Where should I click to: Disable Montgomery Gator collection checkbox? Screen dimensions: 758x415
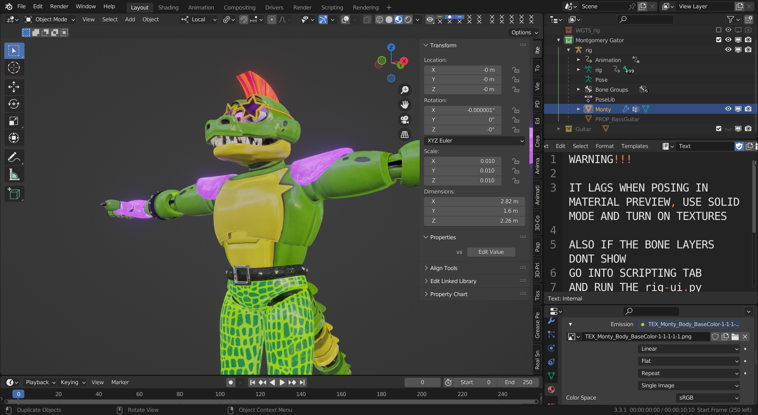(718, 40)
